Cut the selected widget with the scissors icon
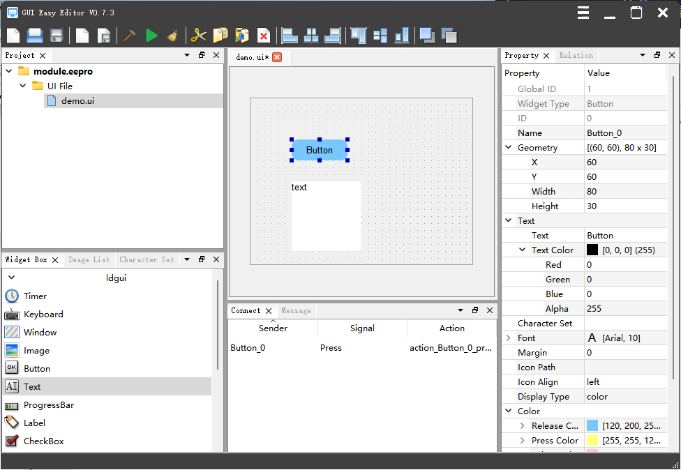Viewport: 681px width, 470px height. click(198, 36)
